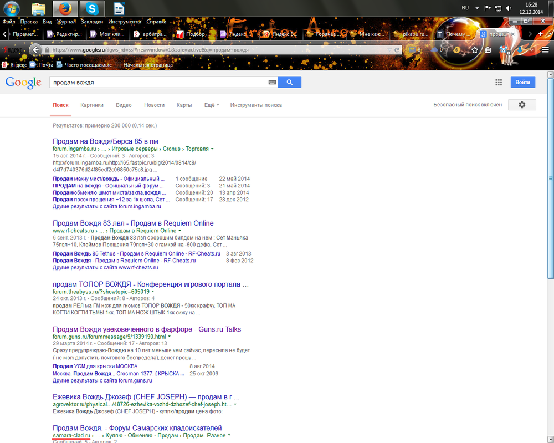This screenshot has height=443, width=554.
Task: Expand forum.ingamba.ru result options arrow
Action: 212,149
